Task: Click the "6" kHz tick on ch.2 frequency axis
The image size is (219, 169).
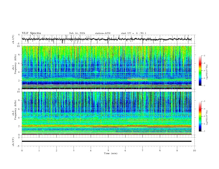Action: point(20,109)
